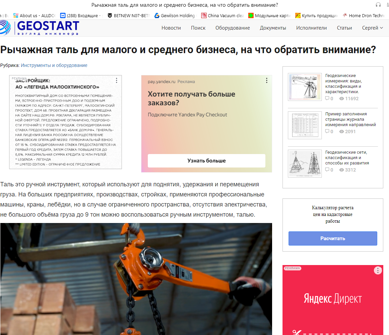The height and width of the screenshot is (335, 389).
Task: Open the Новости menu item
Action: coord(171,28)
